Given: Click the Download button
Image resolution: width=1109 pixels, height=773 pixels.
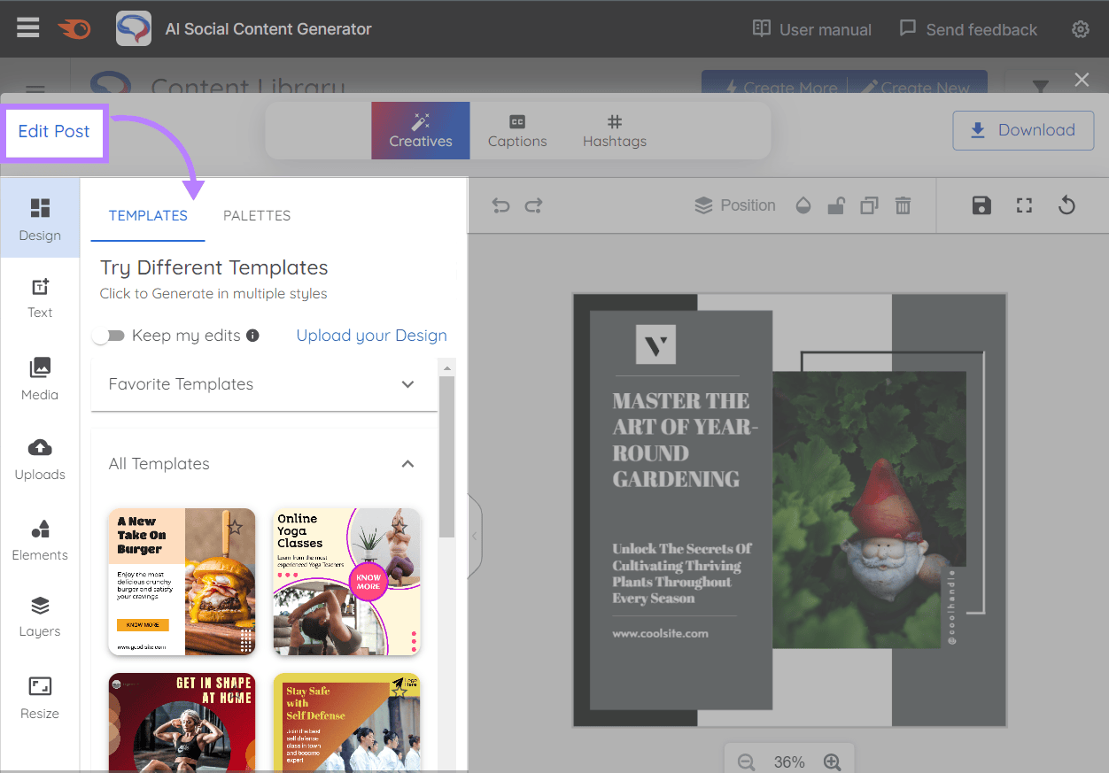Looking at the screenshot, I should (1023, 129).
